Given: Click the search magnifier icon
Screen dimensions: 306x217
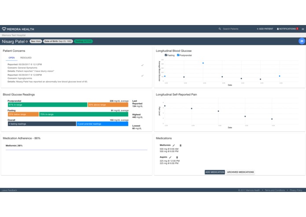Looking at the screenshot, I should pos(220,29).
